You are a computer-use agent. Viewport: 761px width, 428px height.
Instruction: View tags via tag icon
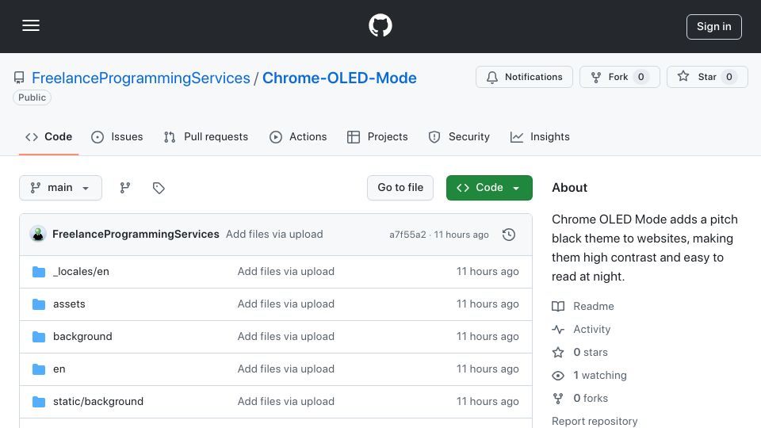159,188
